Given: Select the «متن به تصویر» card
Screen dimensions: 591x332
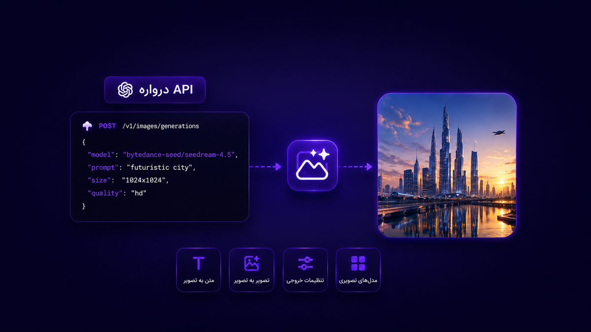Looking at the screenshot, I should coord(198,270).
